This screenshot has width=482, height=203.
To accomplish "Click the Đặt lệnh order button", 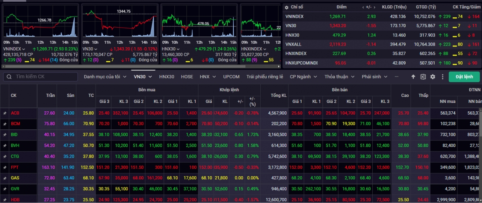I will pyautogui.click(x=464, y=76).
